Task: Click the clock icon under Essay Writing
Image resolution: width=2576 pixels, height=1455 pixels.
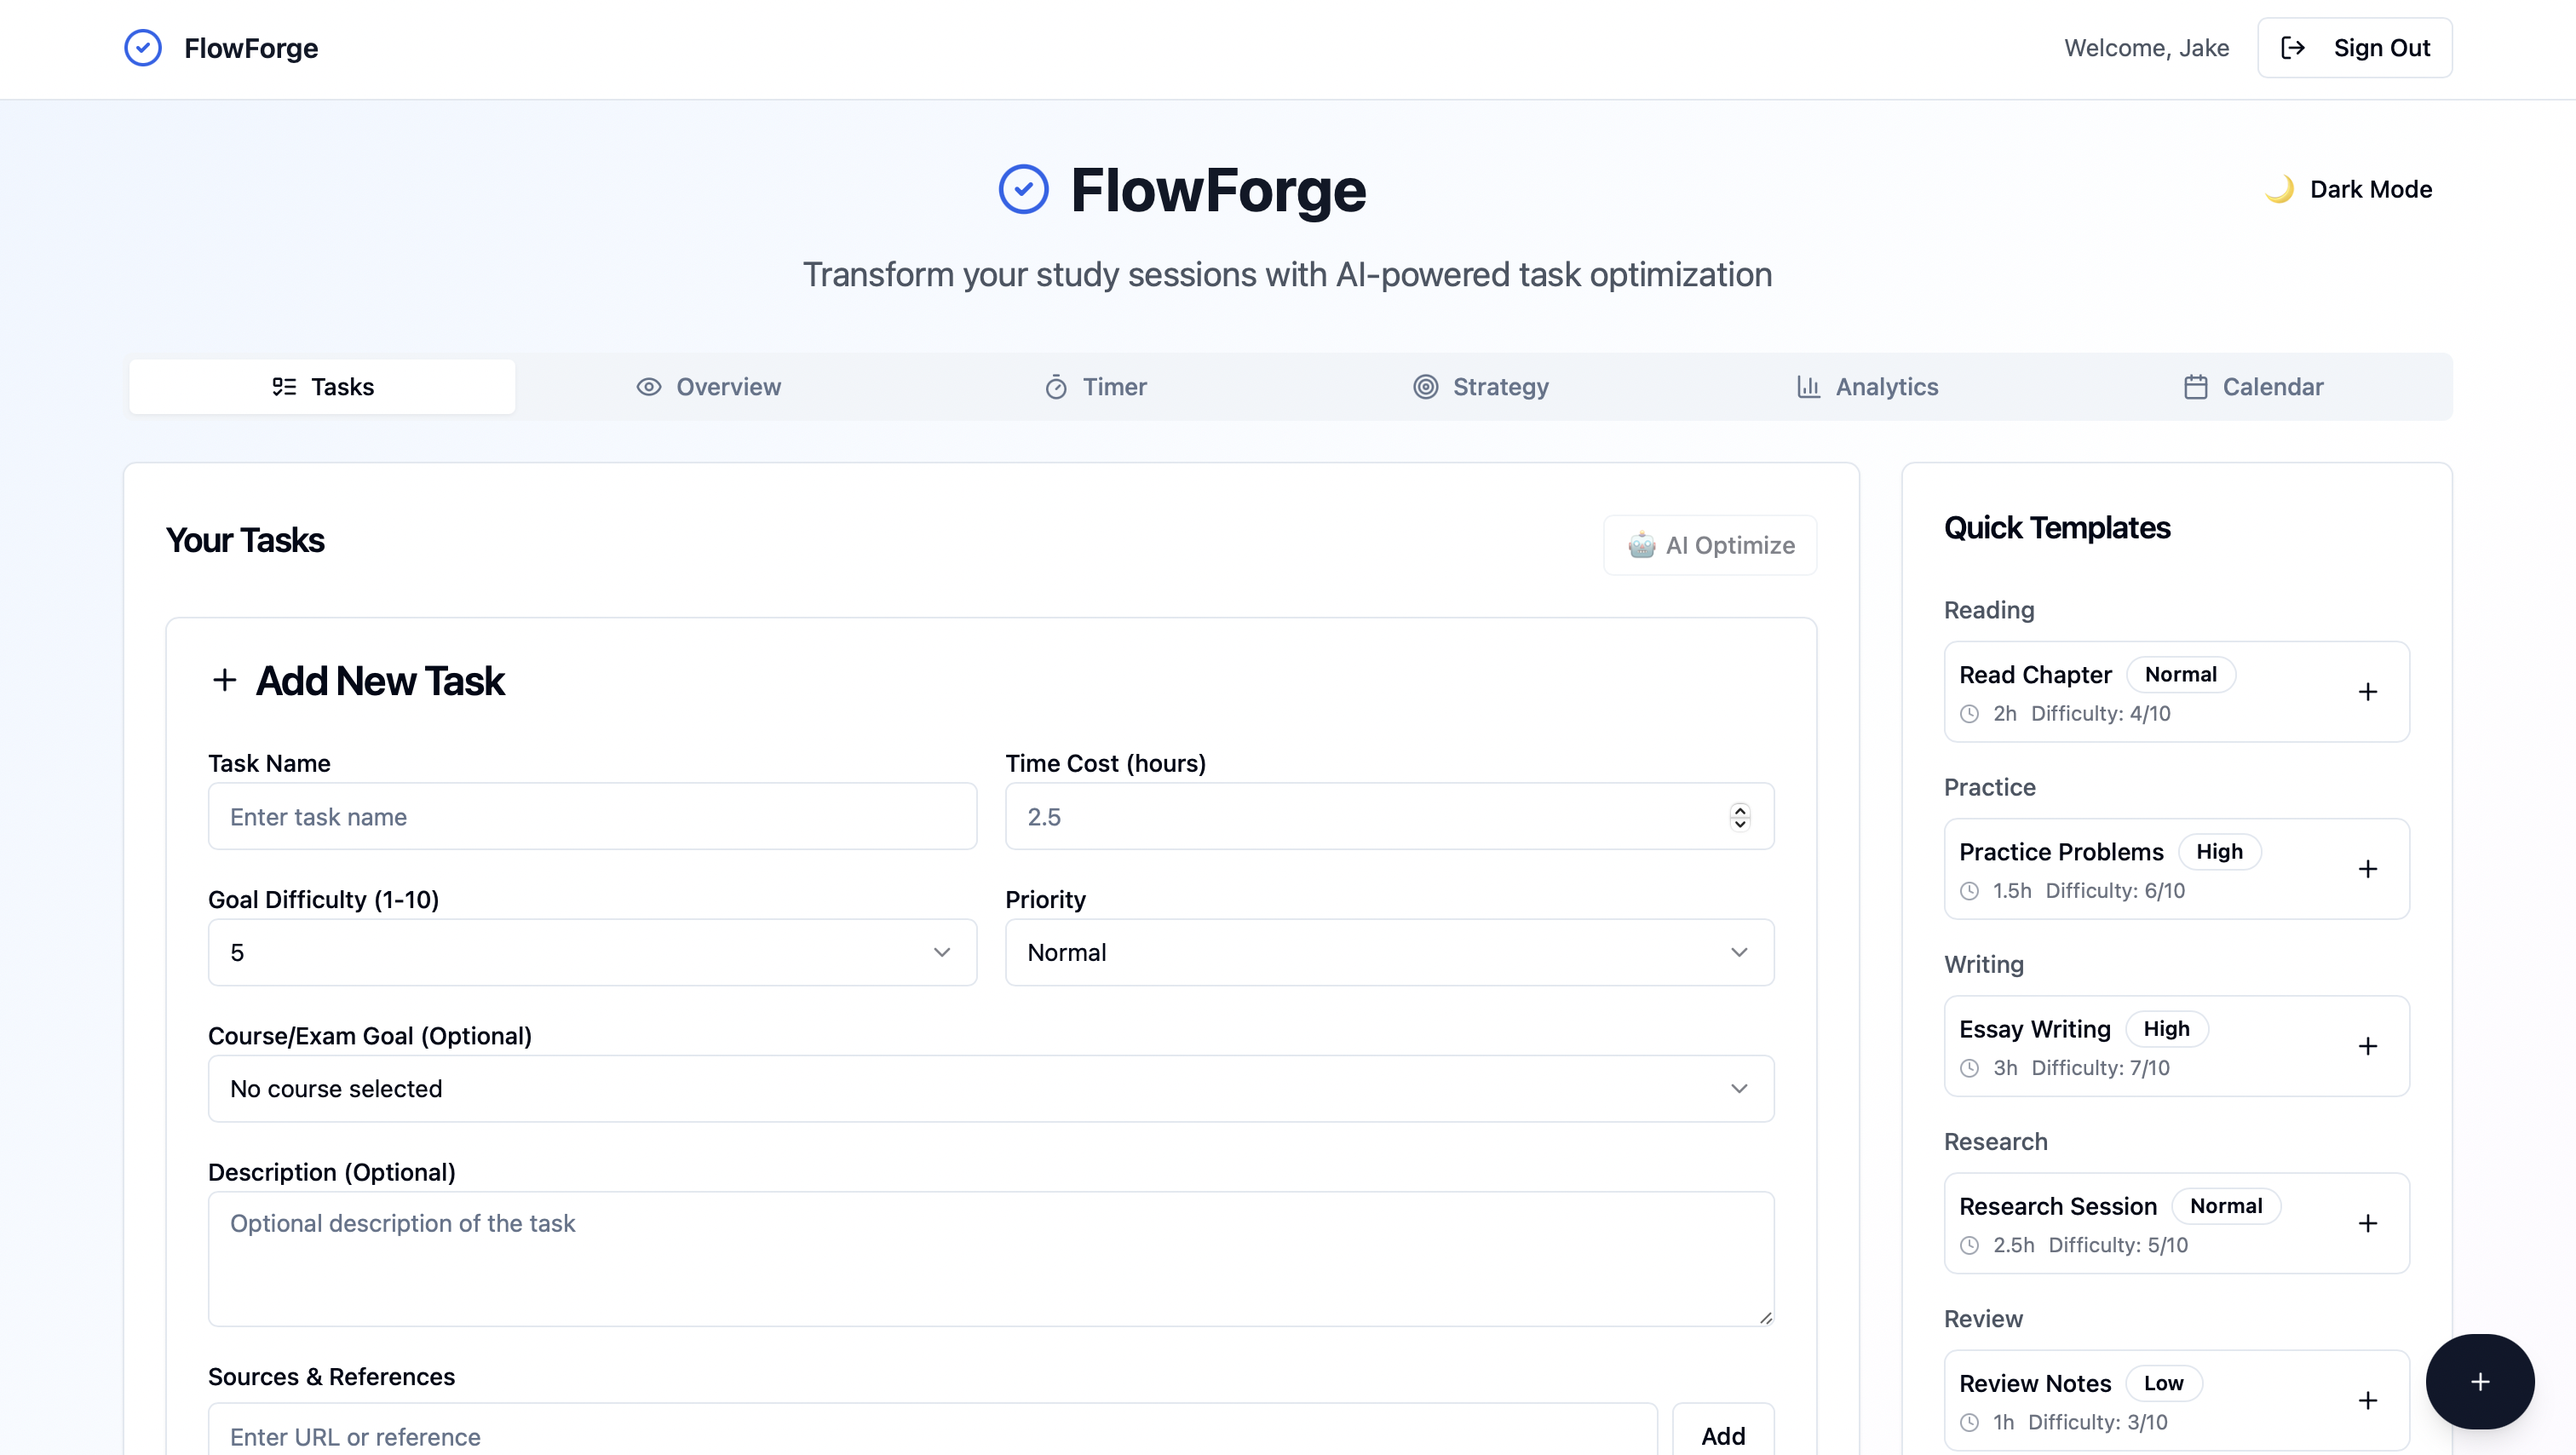Action: 1969,1068
